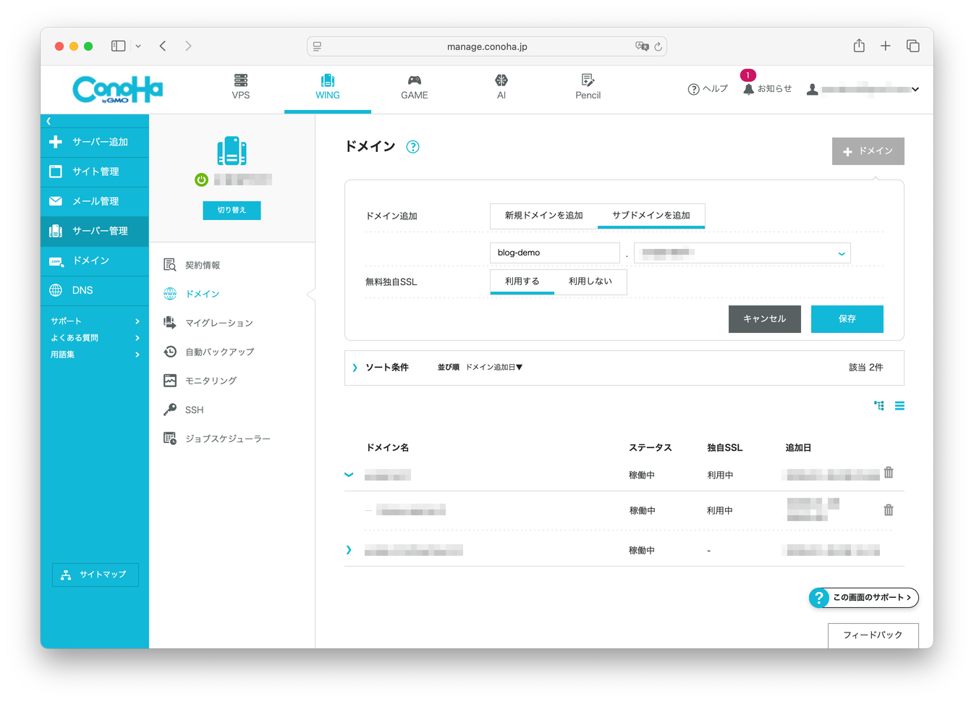Expand the third domain row chevron

coord(349,550)
